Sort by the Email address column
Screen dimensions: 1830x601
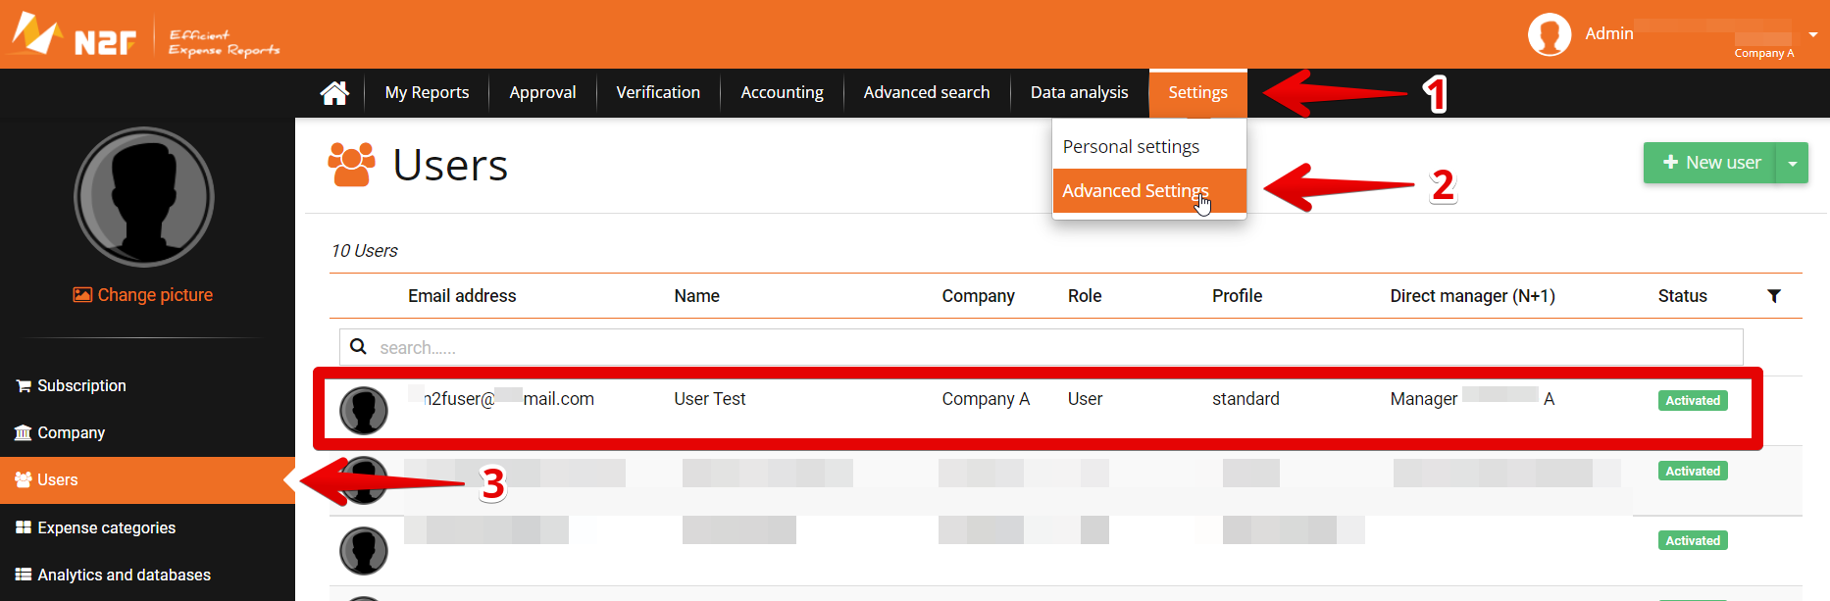tap(462, 296)
